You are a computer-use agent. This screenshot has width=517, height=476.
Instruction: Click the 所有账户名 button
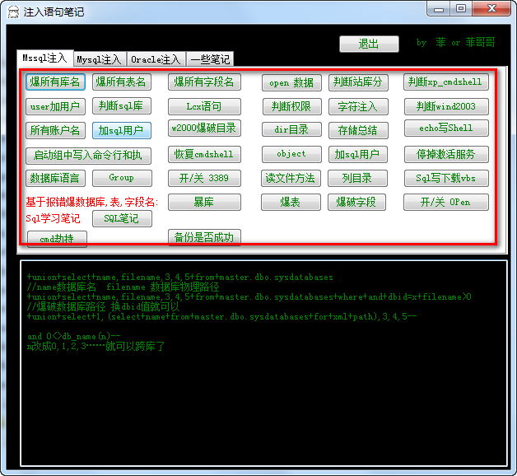click(55, 131)
